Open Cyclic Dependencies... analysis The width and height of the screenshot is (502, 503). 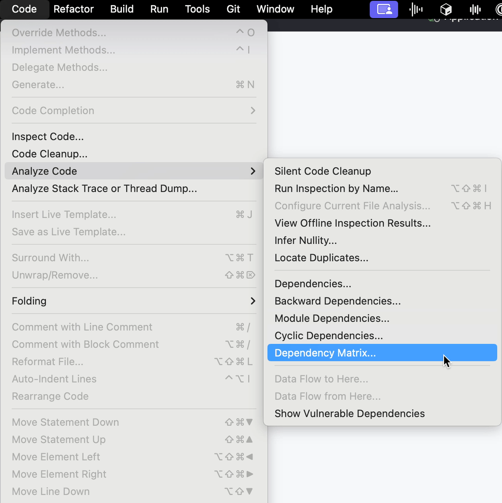(329, 336)
